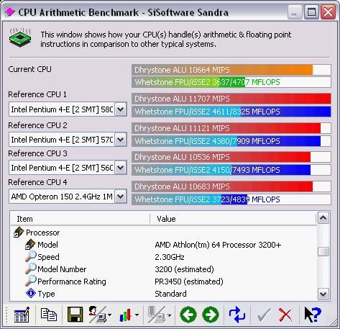The width and height of the screenshot is (340, 329).
Task: Click the Model row icon
Action: 30,245
